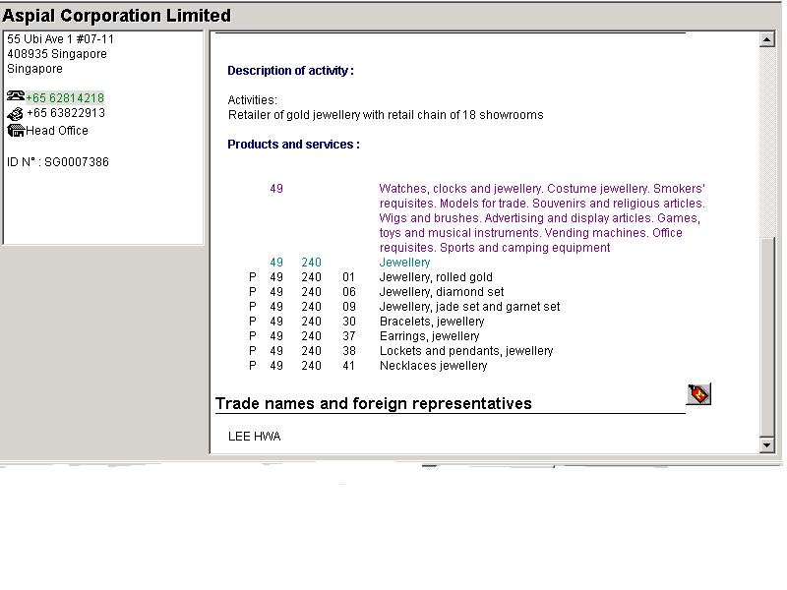Select the Bracelets, jewellery row
The image size is (787, 590).
[x=432, y=322]
